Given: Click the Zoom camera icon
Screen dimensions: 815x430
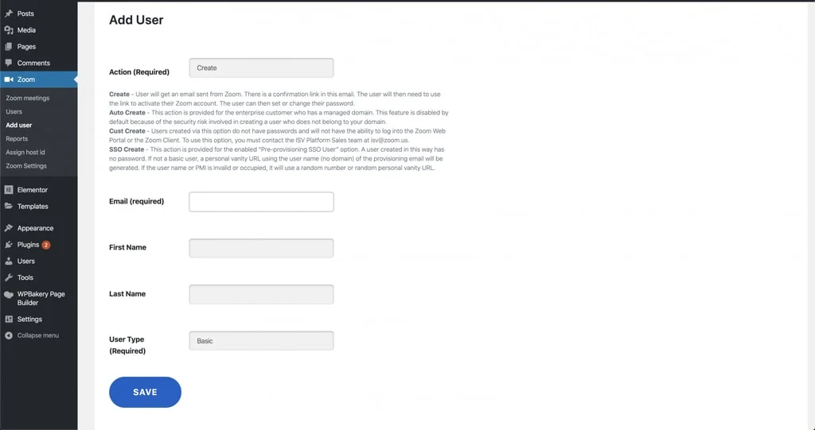Looking at the screenshot, I should pos(9,79).
